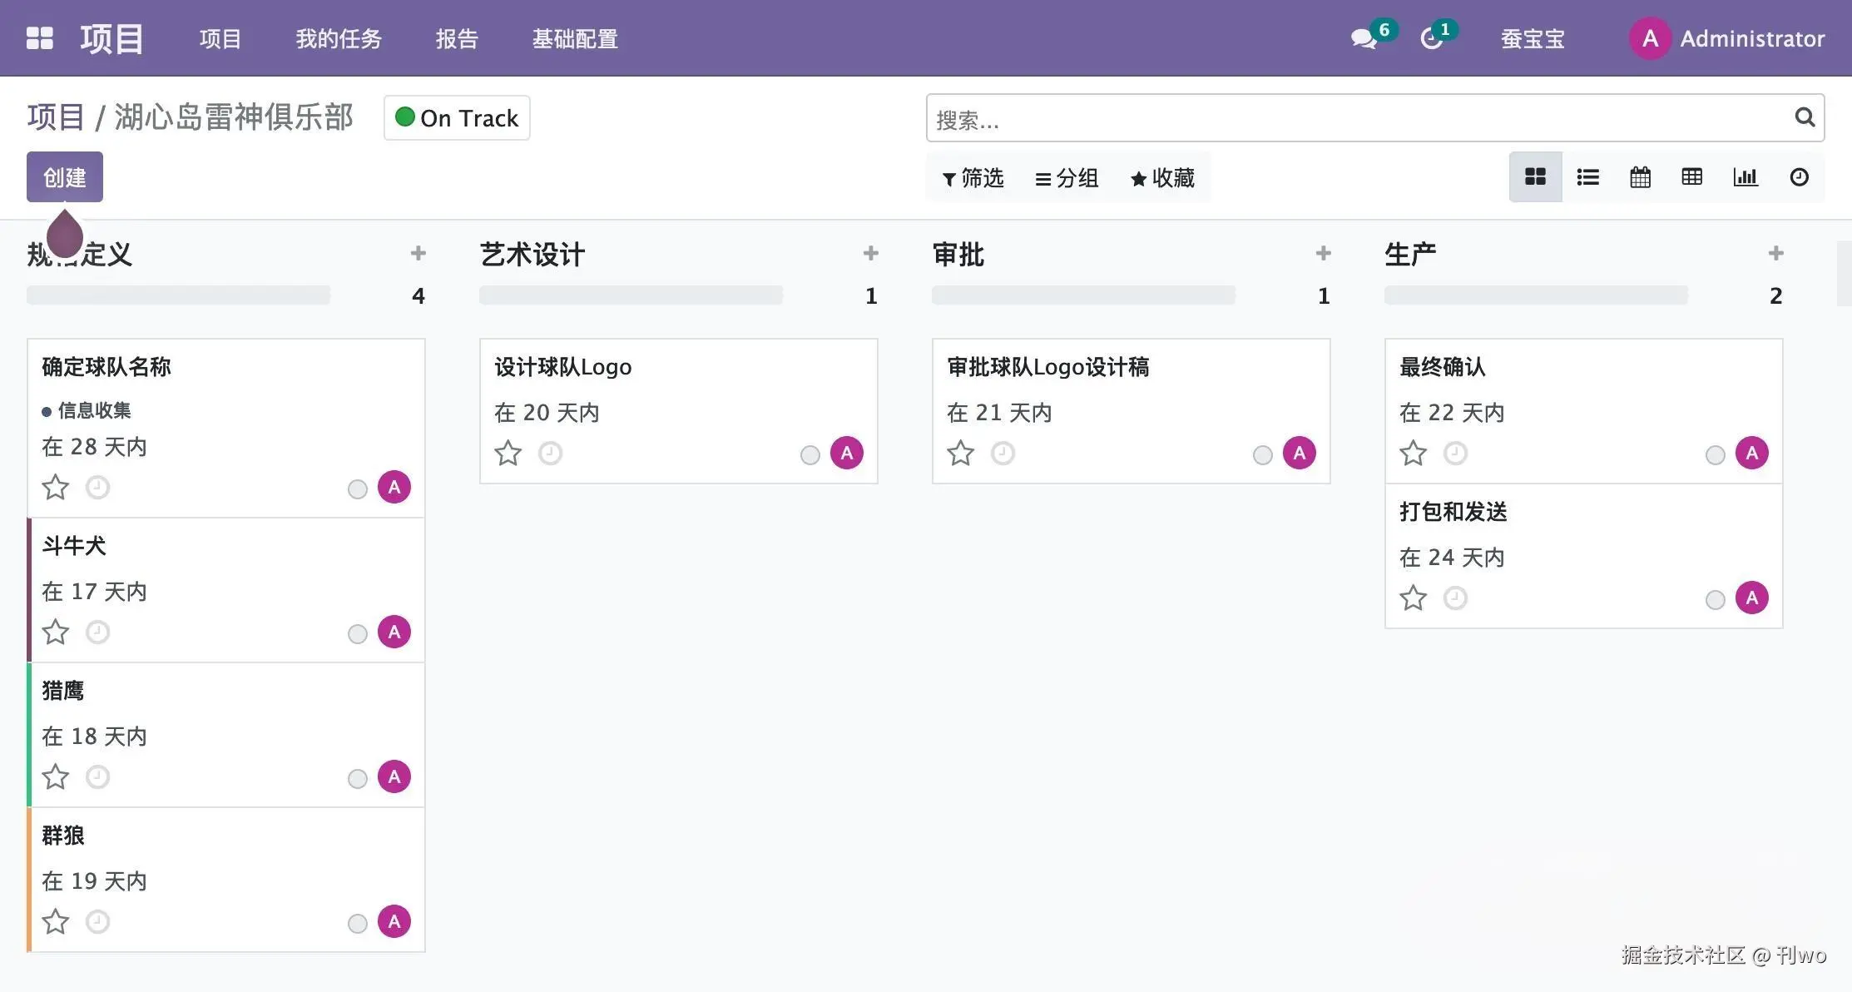
Task: Click the 创建 button
Action: [64, 176]
